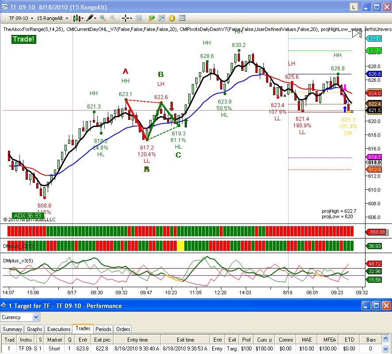Image resolution: width=392 pixels, height=354 pixels.
Task: Open Chart Trader via the money icon
Action: click(x=151, y=18)
